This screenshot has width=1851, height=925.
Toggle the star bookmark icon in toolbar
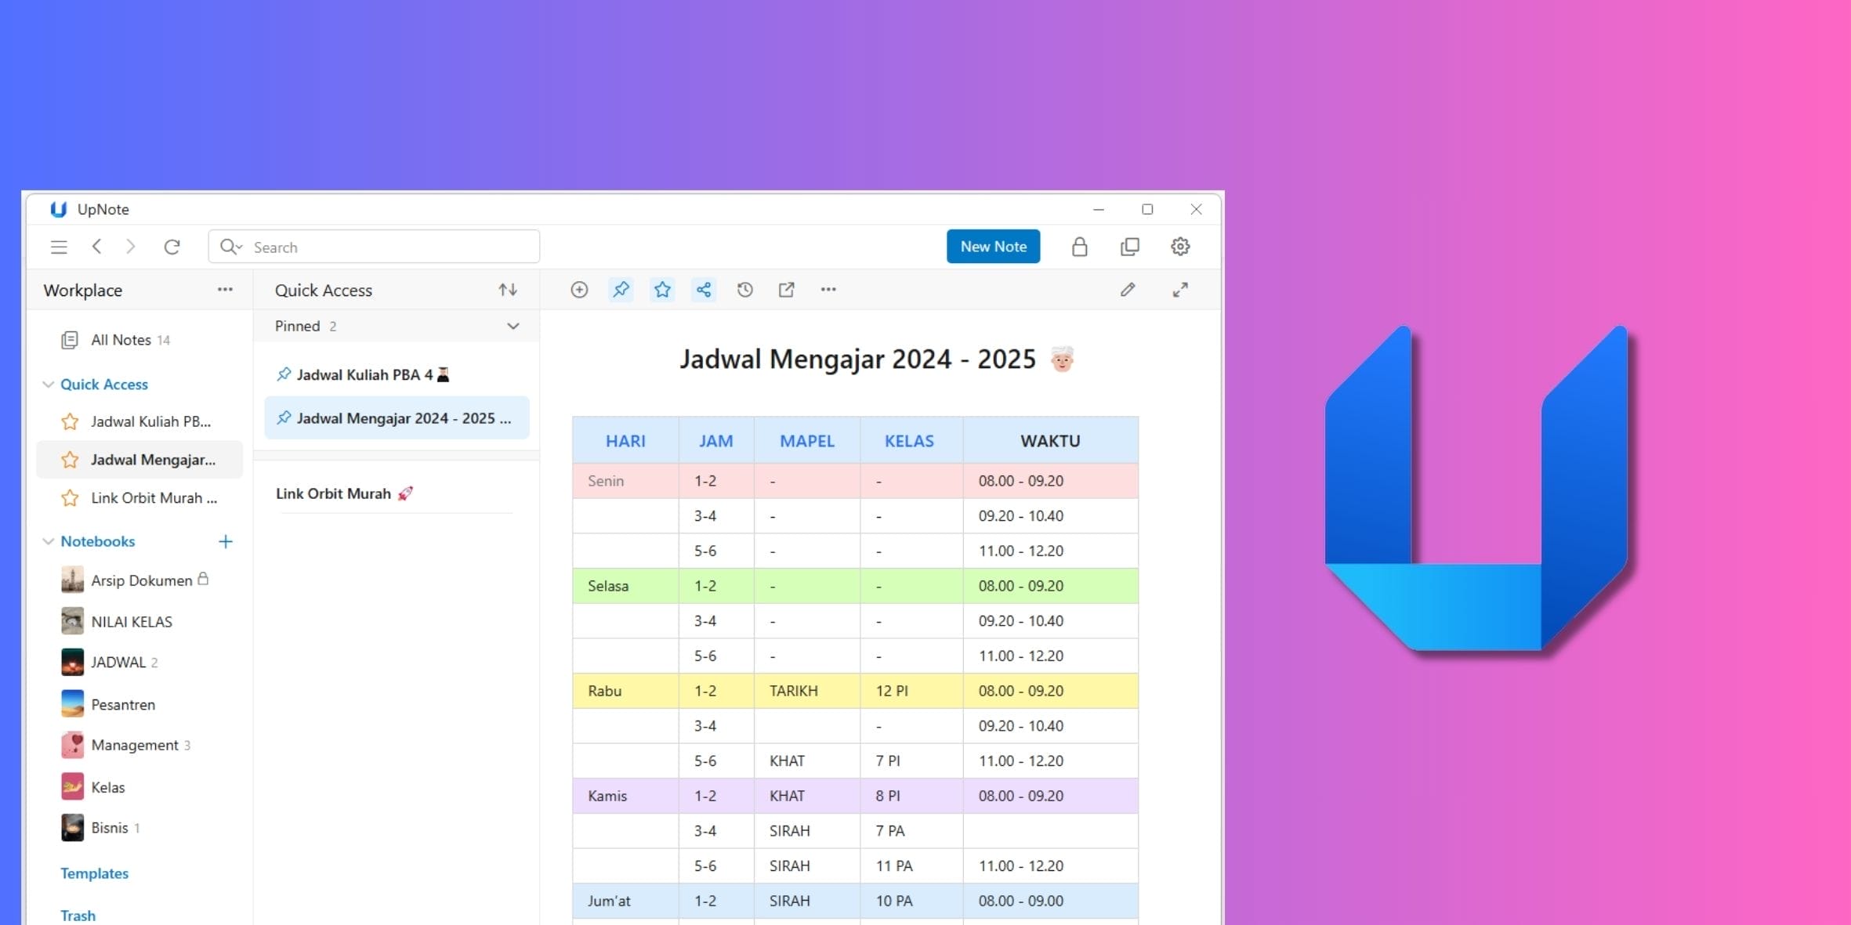(x=662, y=290)
